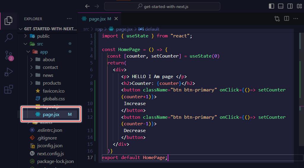Click the "react" string on line 1

click(x=180, y=36)
